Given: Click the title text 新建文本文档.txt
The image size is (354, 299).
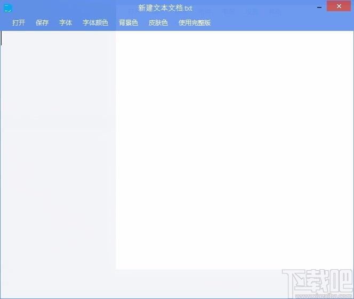Looking at the screenshot, I should coord(165,9).
